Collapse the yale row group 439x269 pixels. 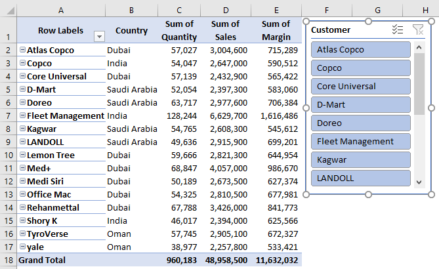(23, 247)
